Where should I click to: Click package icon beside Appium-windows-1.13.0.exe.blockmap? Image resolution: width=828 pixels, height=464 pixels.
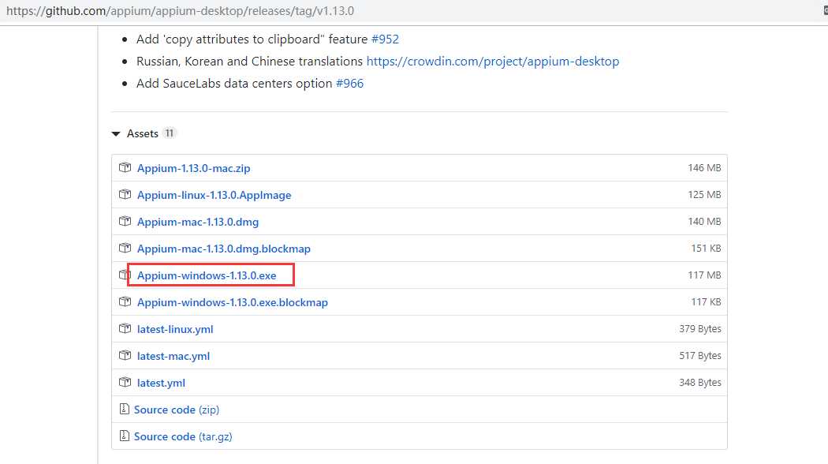click(125, 301)
